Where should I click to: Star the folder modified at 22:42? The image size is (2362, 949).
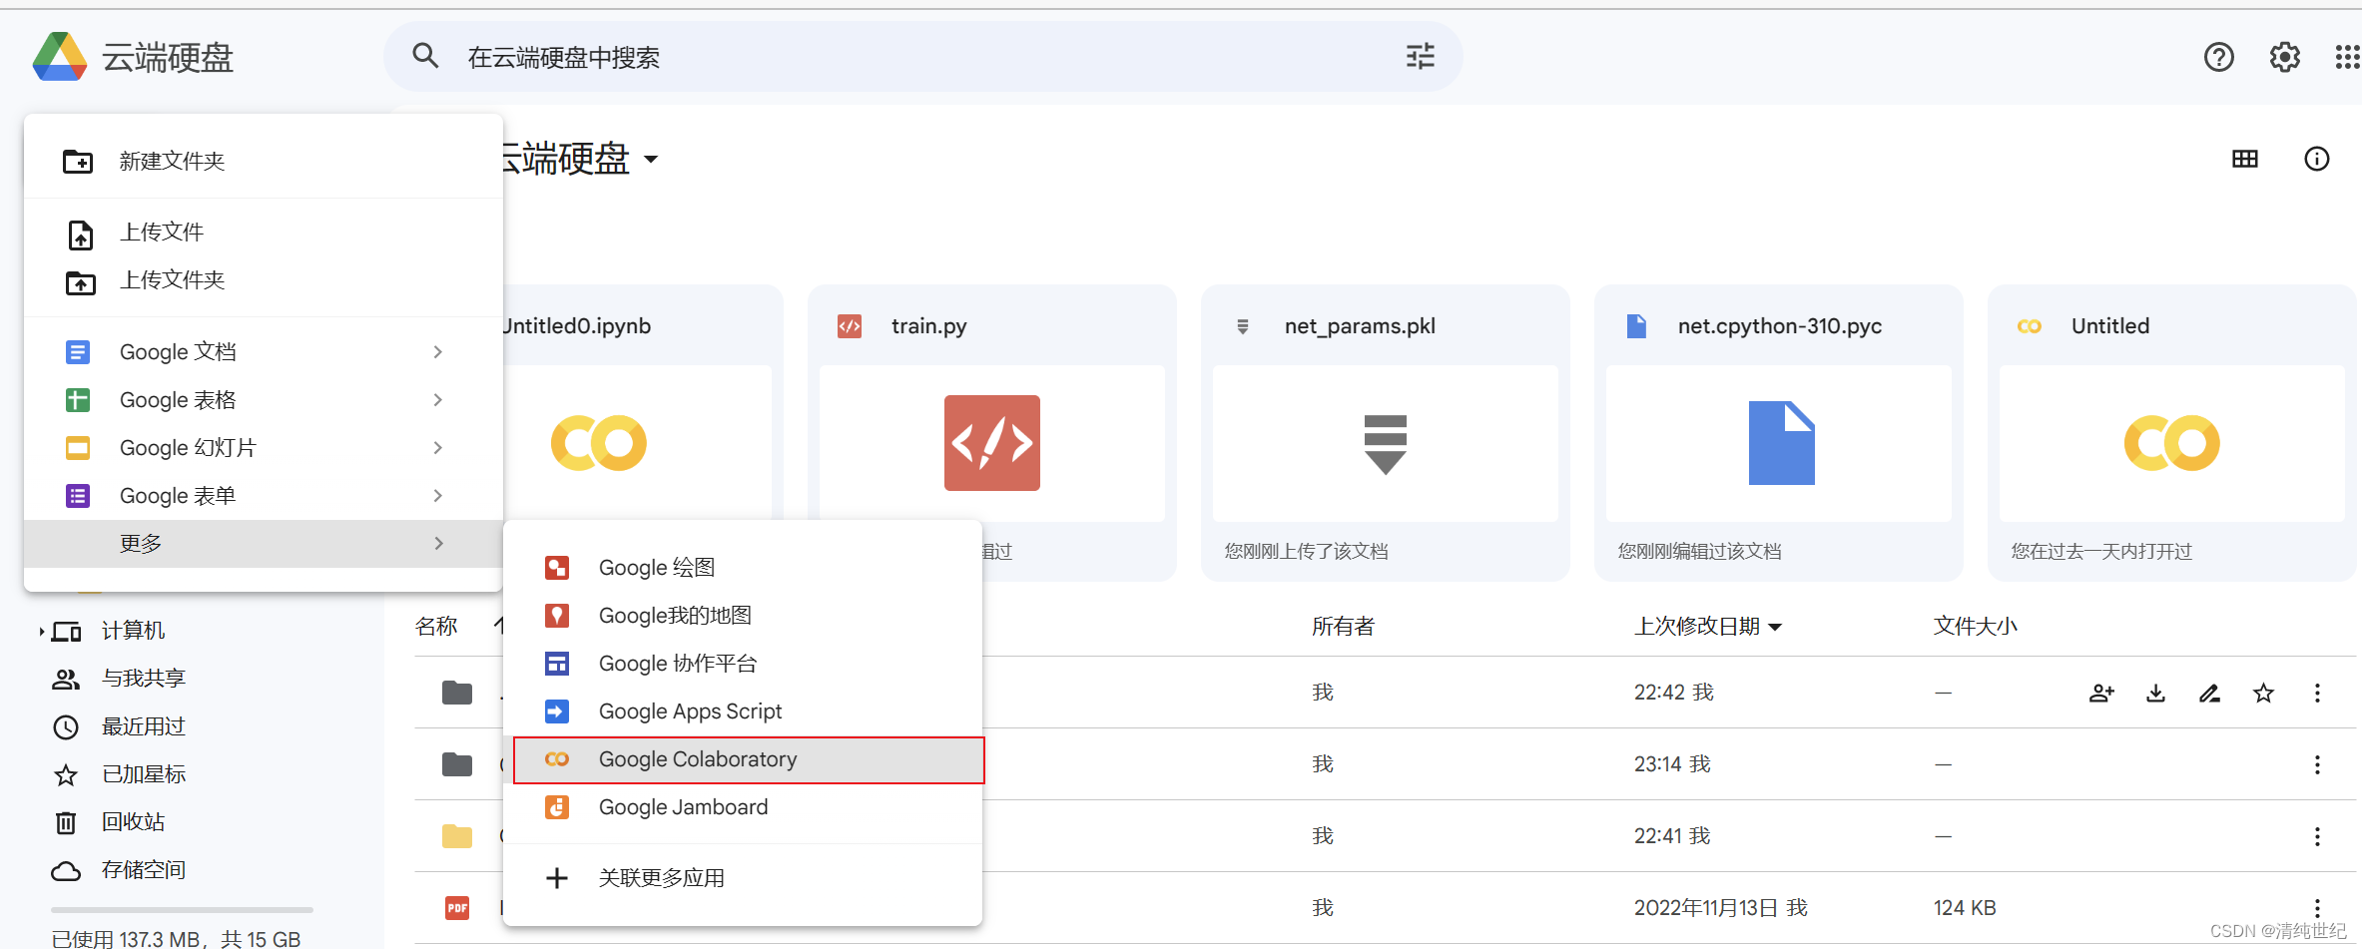(2263, 693)
